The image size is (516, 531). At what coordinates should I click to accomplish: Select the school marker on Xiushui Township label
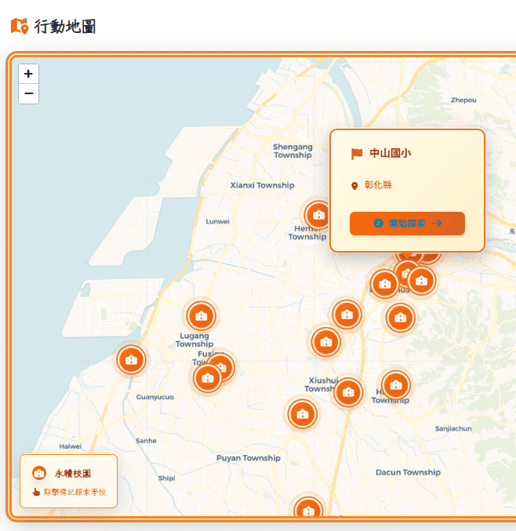click(x=347, y=391)
